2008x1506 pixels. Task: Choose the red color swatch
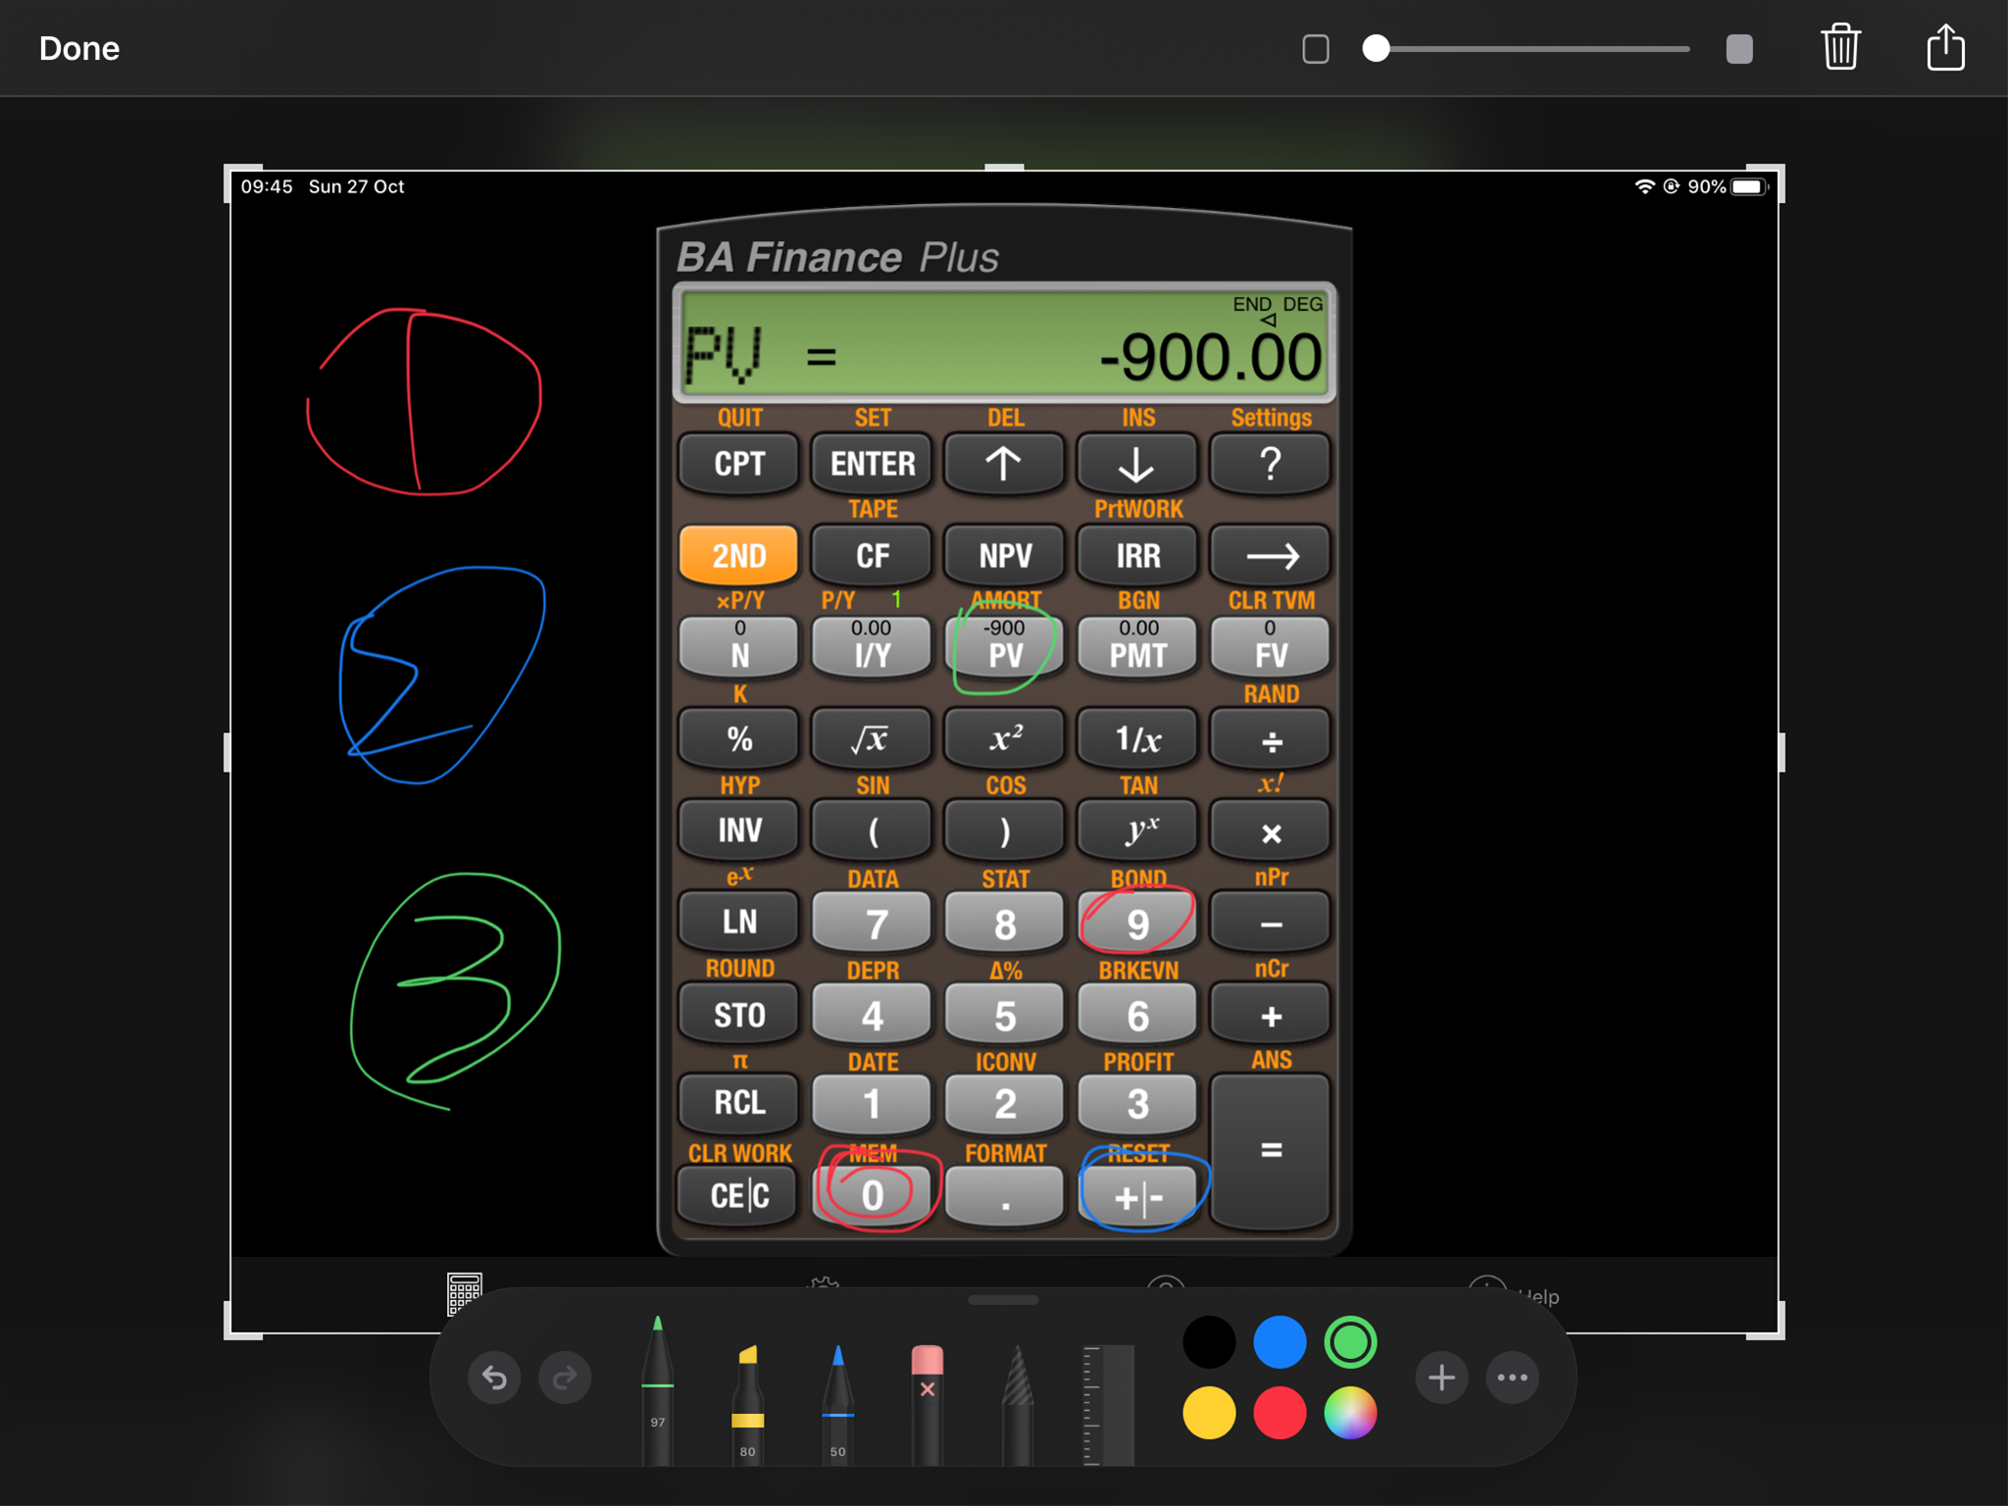(x=1280, y=1413)
